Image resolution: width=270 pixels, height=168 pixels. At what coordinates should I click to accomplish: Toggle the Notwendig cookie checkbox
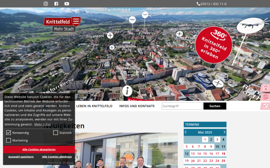pos(9,133)
